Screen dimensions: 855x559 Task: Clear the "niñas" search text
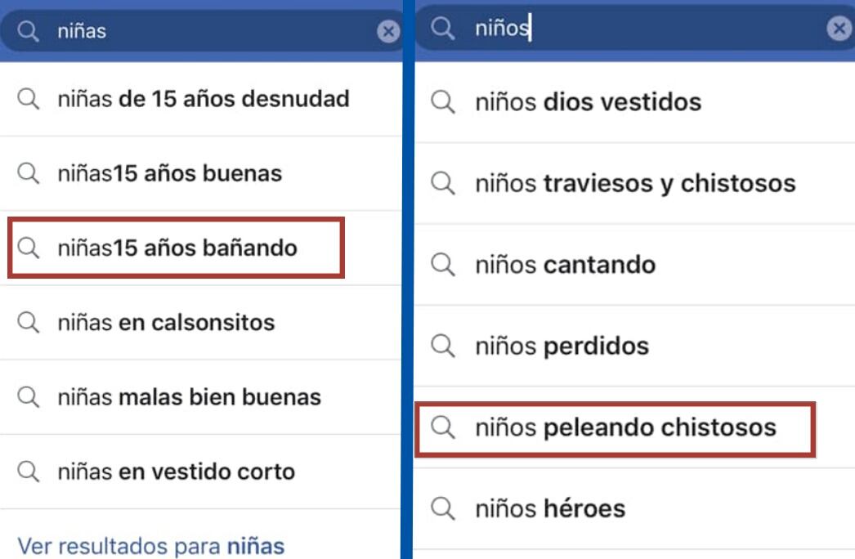coord(388,32)
